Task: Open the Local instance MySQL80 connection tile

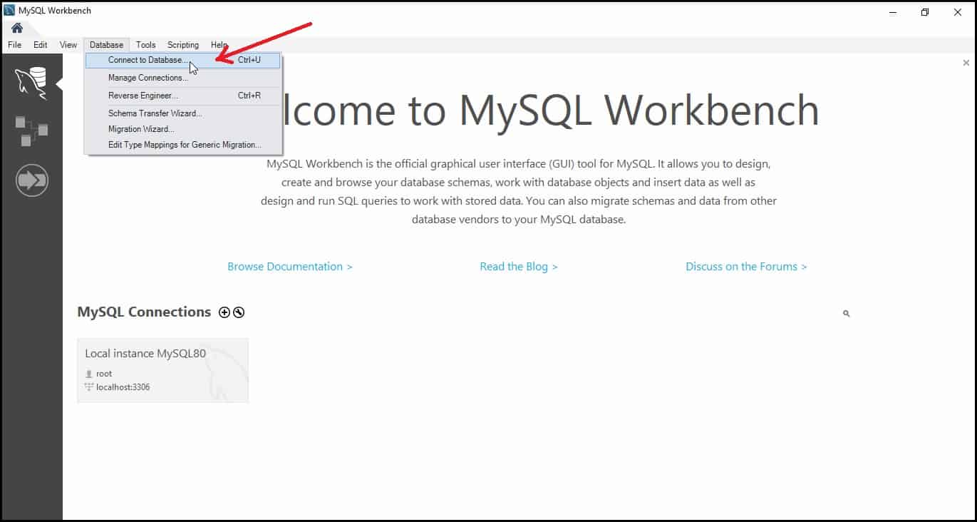Action: coord(162,369)
